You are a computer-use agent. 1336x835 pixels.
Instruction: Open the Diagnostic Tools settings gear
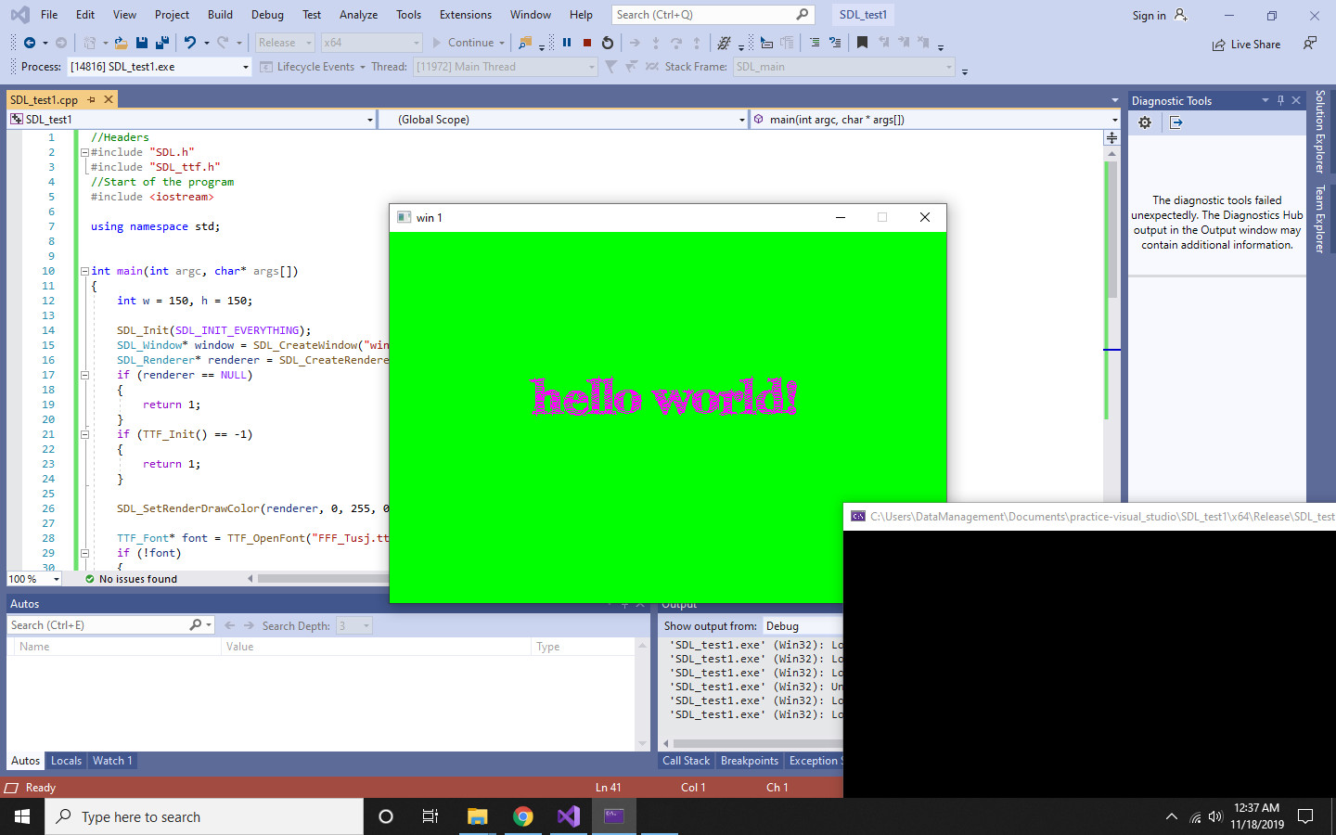(1145, 122)
